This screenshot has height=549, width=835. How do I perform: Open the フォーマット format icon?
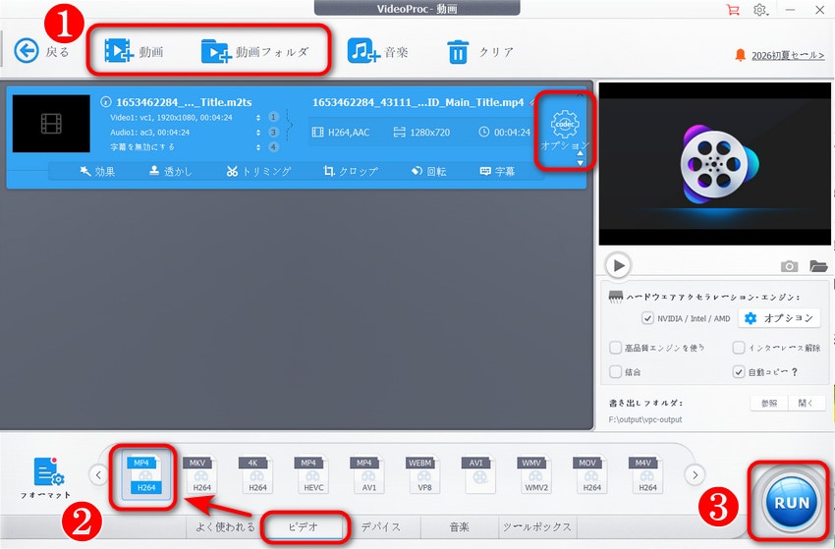[46, 477]
